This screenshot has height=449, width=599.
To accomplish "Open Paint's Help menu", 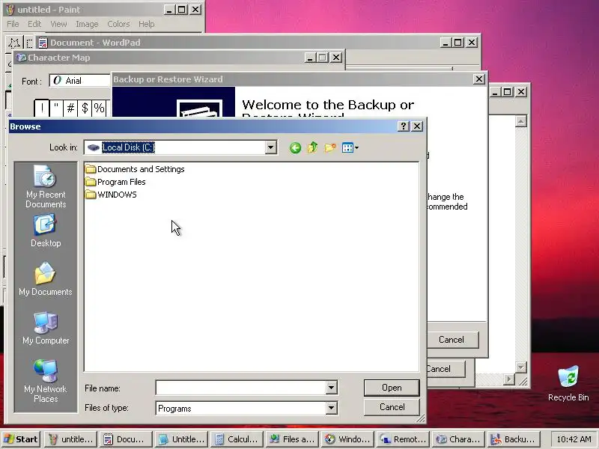I will 146,24.
